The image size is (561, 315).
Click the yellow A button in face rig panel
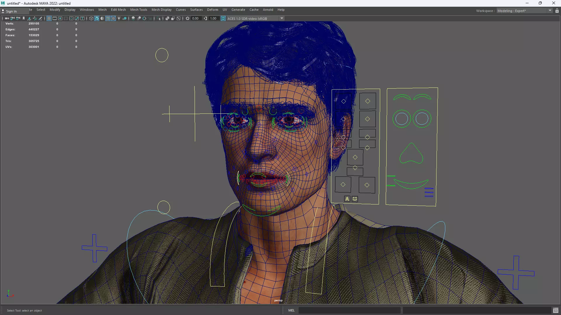pyautogui.click(x=347, y=199)
